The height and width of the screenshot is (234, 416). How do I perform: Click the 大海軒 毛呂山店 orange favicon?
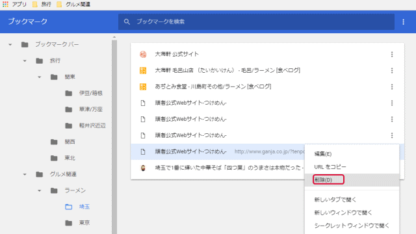coord(143,71)
